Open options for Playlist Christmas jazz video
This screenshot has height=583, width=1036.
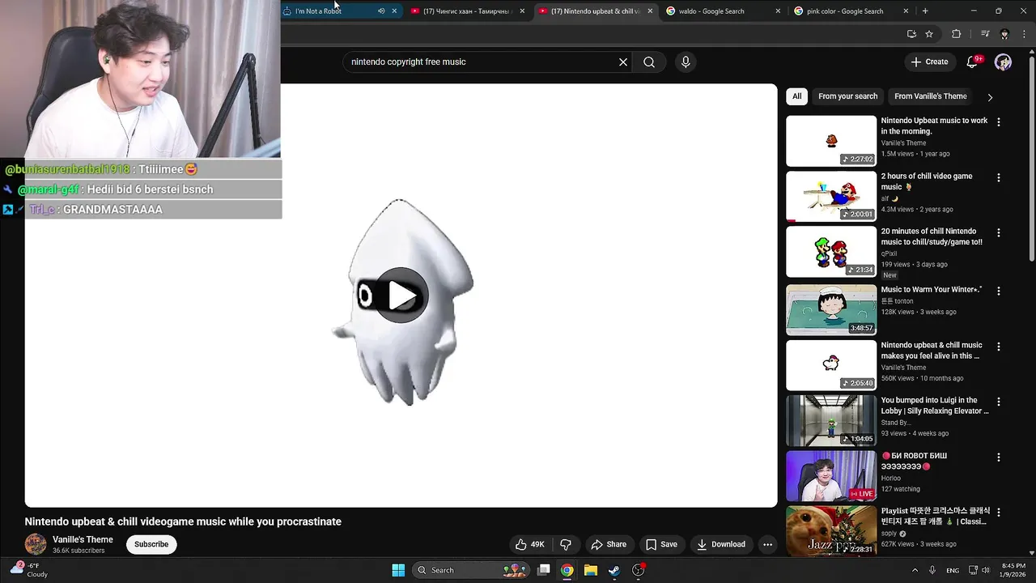(x=998, y=513)
